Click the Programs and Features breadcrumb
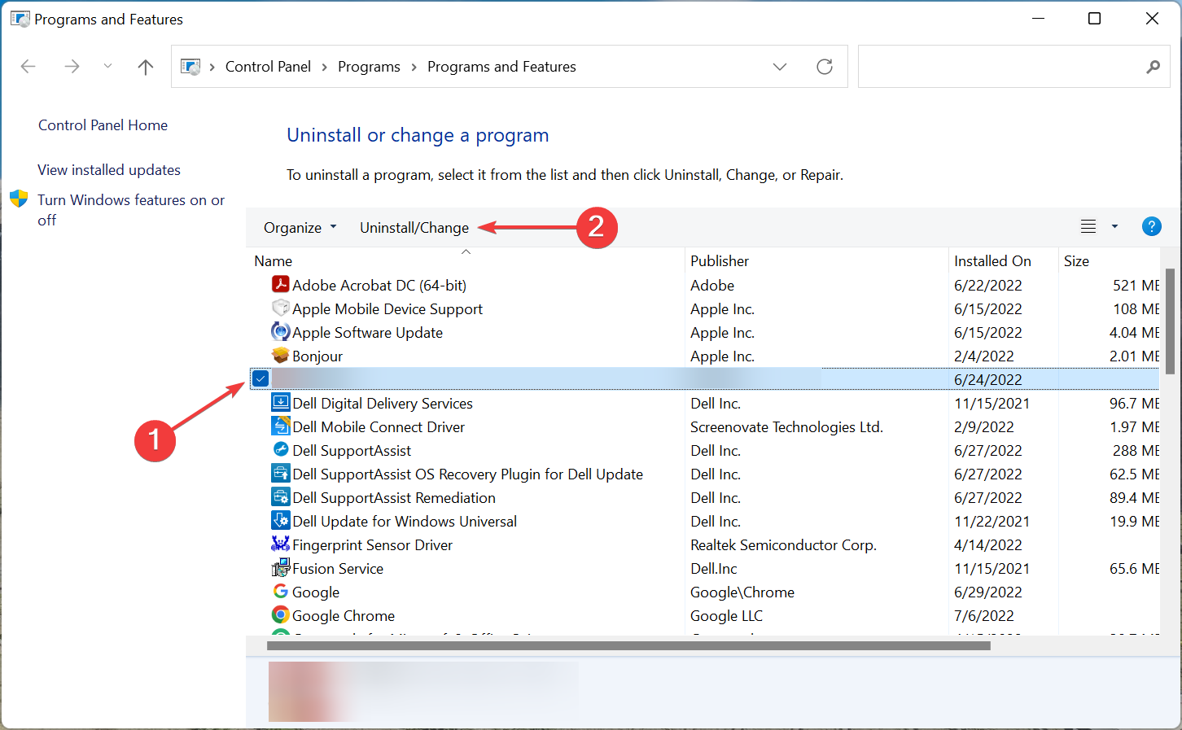Image resolution: width=1182 pixels, height=730 pixels. click(x=501, y=67)
